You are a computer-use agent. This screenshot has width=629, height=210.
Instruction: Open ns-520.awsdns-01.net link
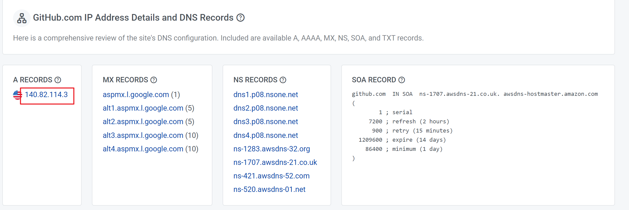(x=269, y=189)
